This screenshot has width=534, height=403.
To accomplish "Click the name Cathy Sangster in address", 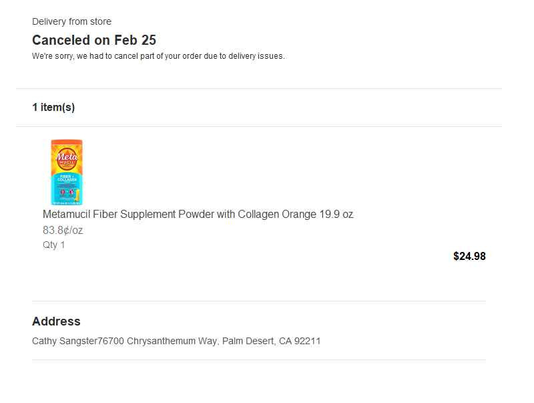I will [65, 341].
